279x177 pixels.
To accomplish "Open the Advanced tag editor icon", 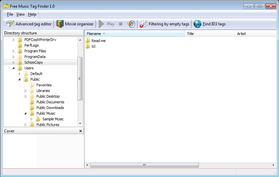I will tap(10, 24).
